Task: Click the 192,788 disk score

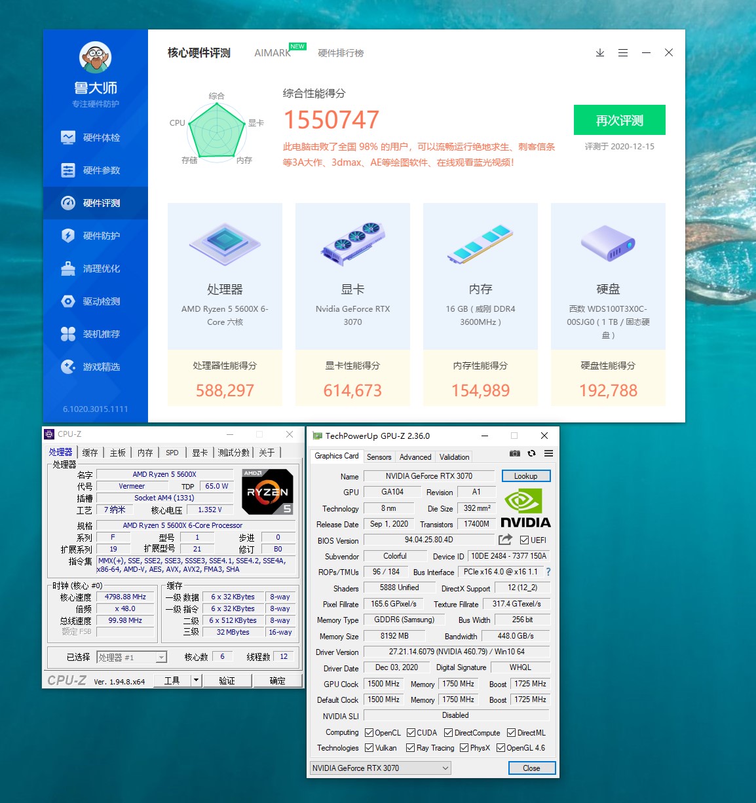Action: 608,391
